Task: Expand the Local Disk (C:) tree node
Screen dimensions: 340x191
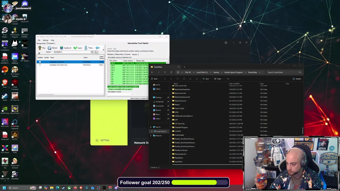Action: coord(152,131)
